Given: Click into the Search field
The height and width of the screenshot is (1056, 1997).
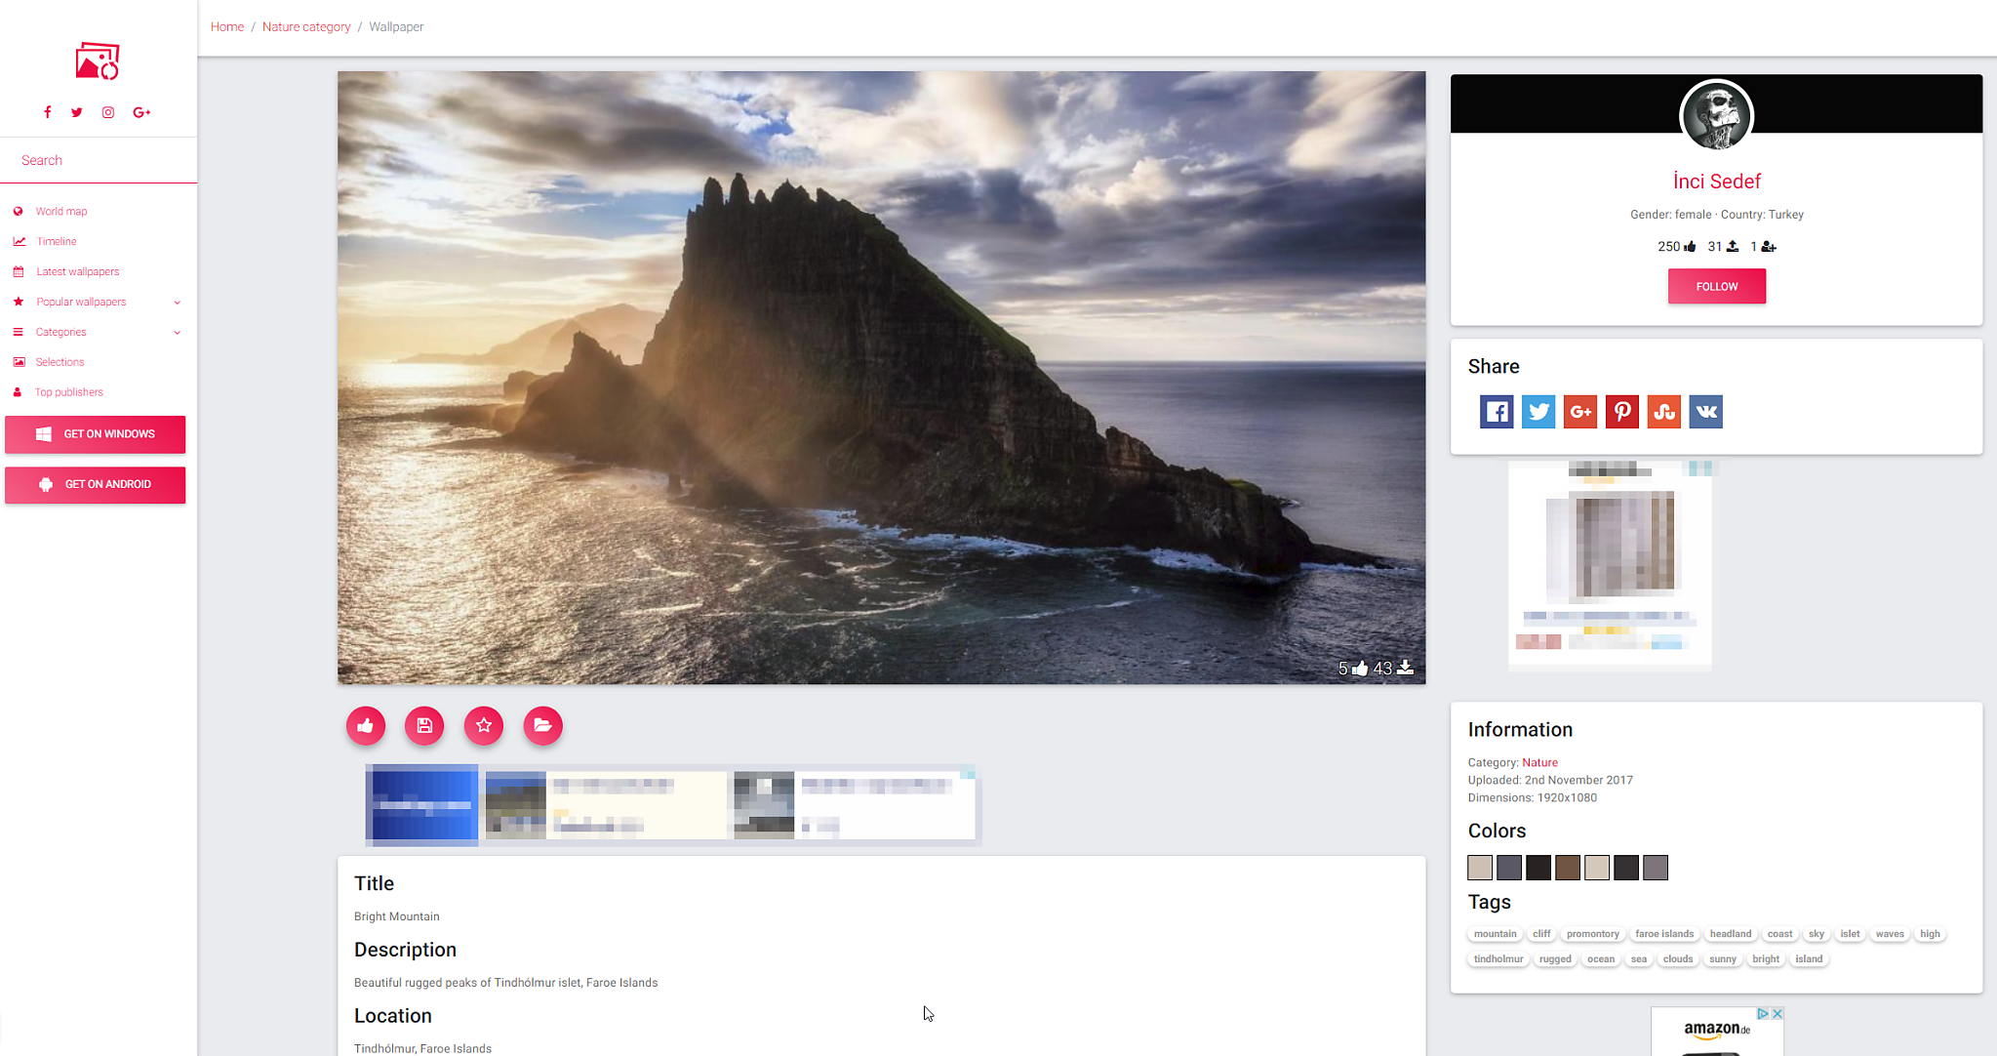Looking at the screenshot, I should (98, 160).
